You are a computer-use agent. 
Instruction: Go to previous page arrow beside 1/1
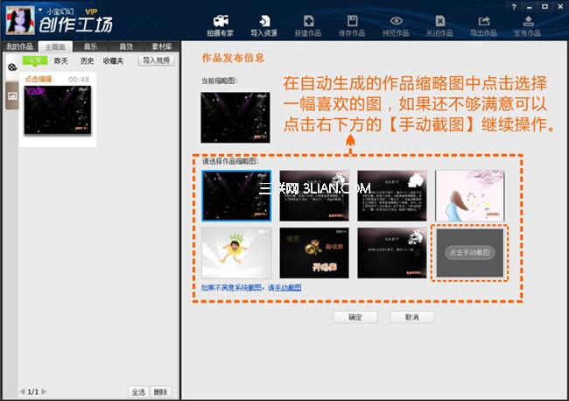click(x=23, y=391)
